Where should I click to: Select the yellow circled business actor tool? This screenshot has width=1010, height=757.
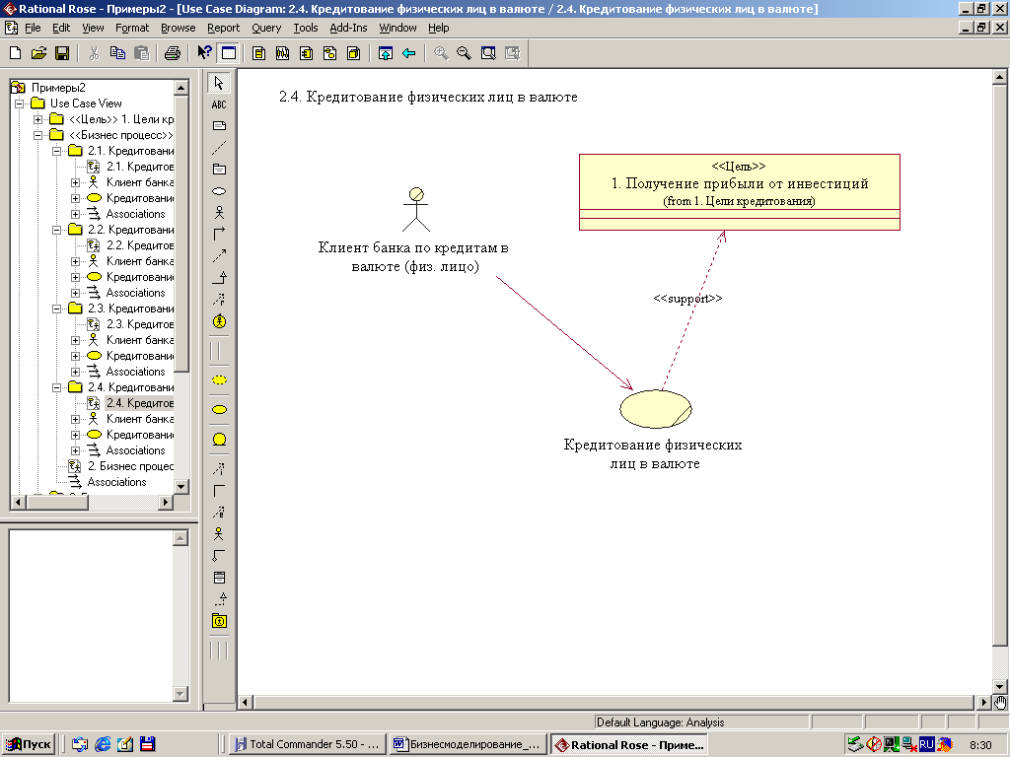[219, 322]
